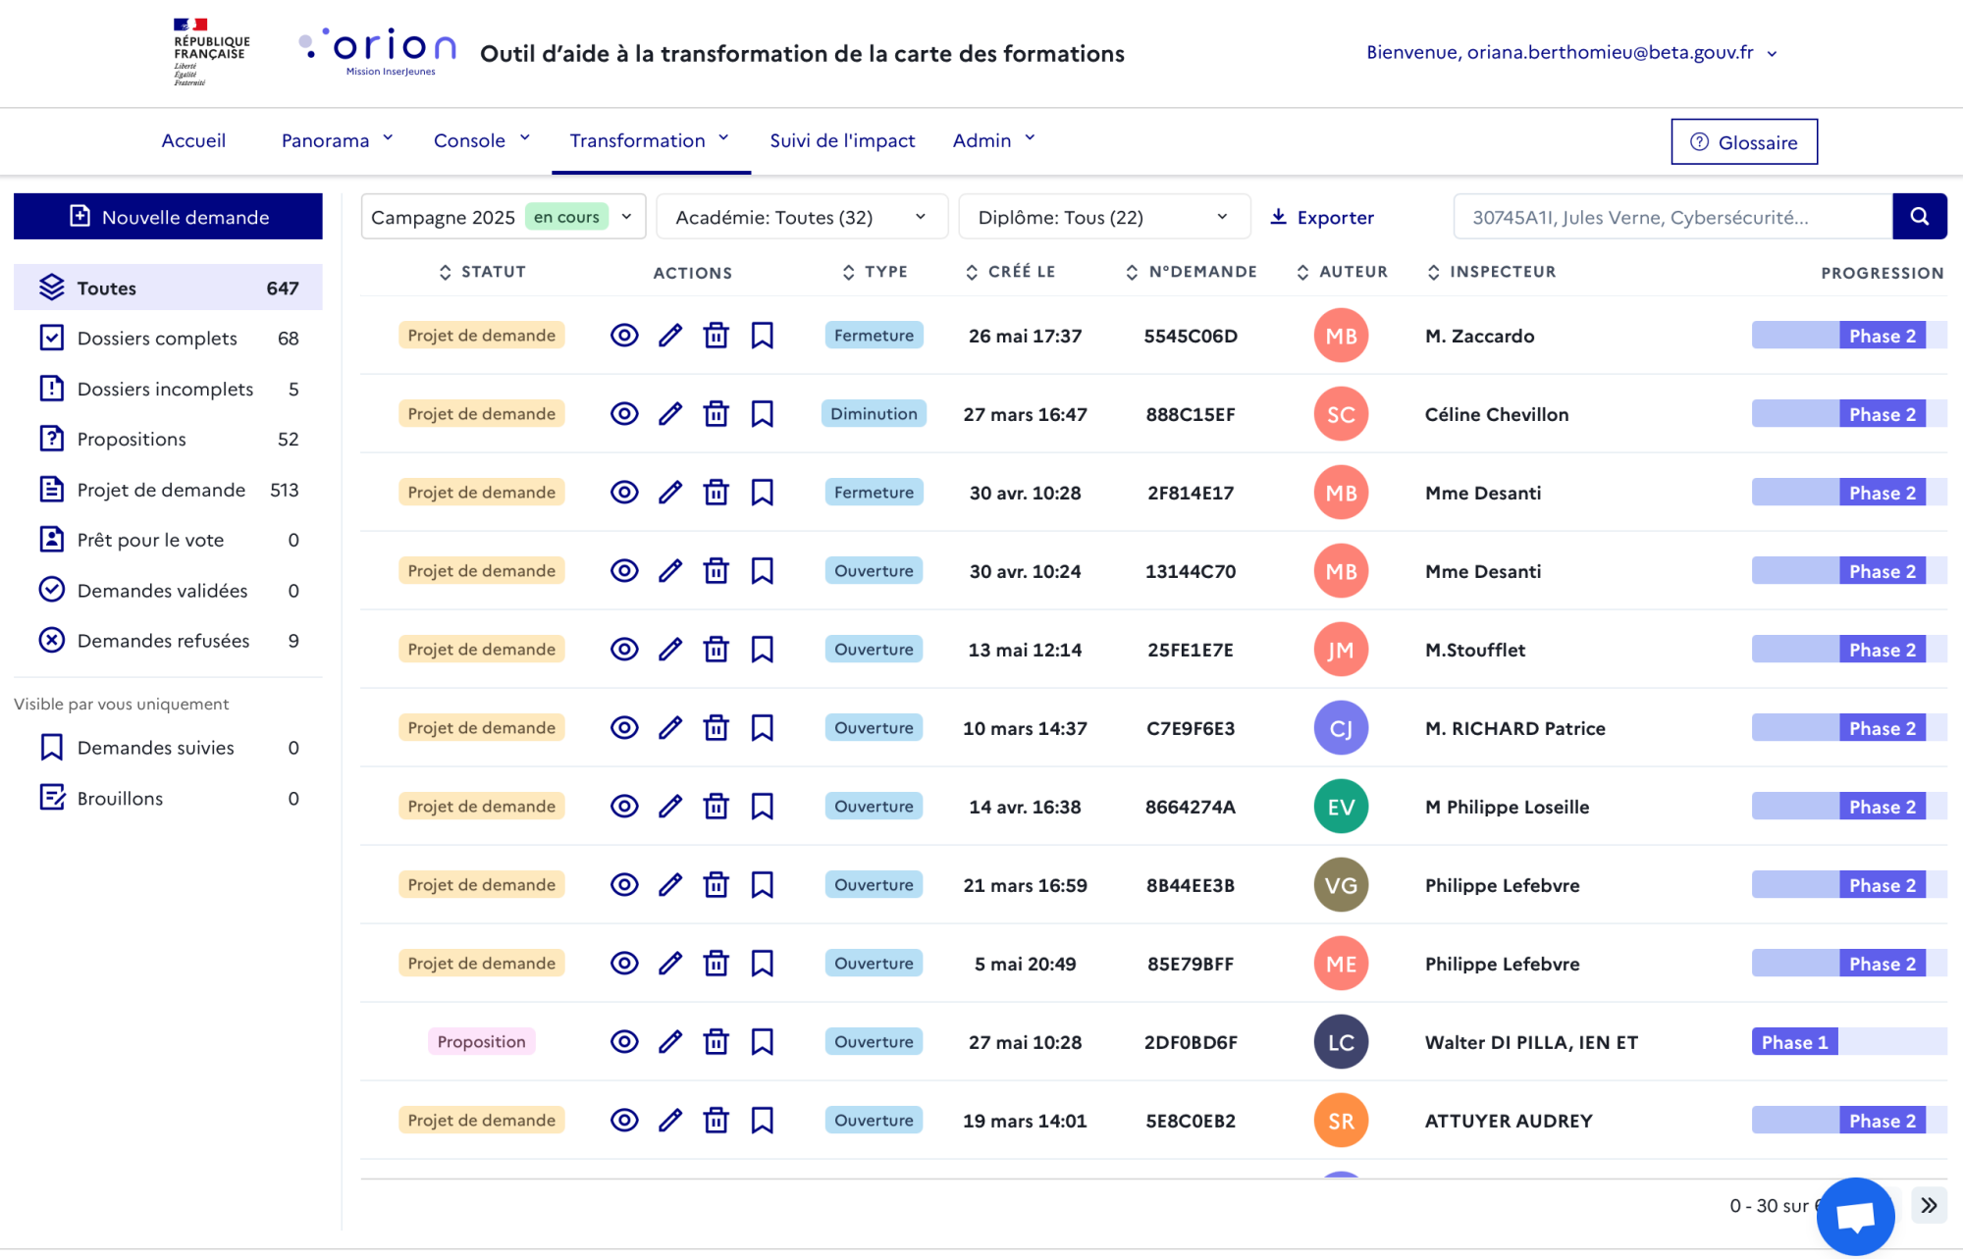
Task: Show Brouillons list
Action: 168,799
